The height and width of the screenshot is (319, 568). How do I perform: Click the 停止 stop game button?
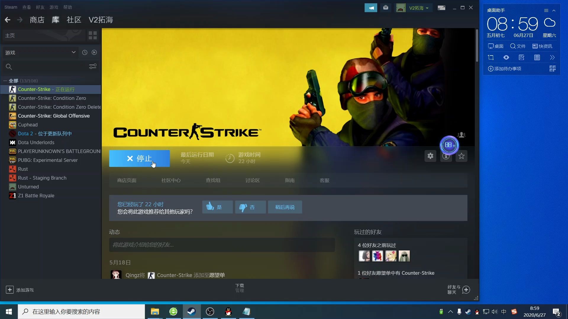click(x=139, y=158)
